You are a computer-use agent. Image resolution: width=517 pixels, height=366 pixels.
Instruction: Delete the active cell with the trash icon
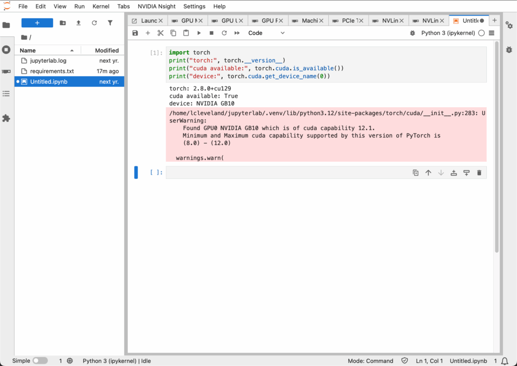point(479,173)
